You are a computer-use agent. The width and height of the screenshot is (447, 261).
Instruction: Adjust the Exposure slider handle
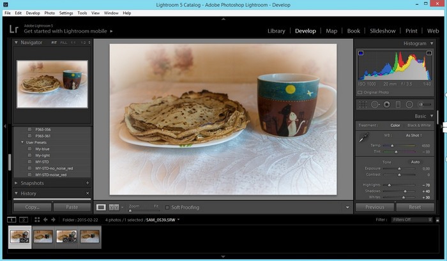399,168
